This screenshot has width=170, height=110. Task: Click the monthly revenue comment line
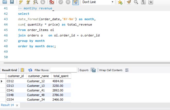coord(35,8)
